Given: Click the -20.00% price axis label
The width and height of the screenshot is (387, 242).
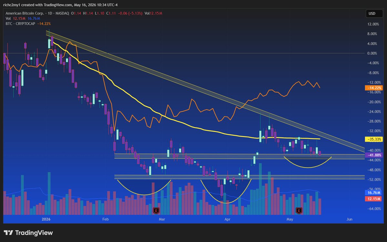Looking at the screenshot, I should (x=374, y=102).
